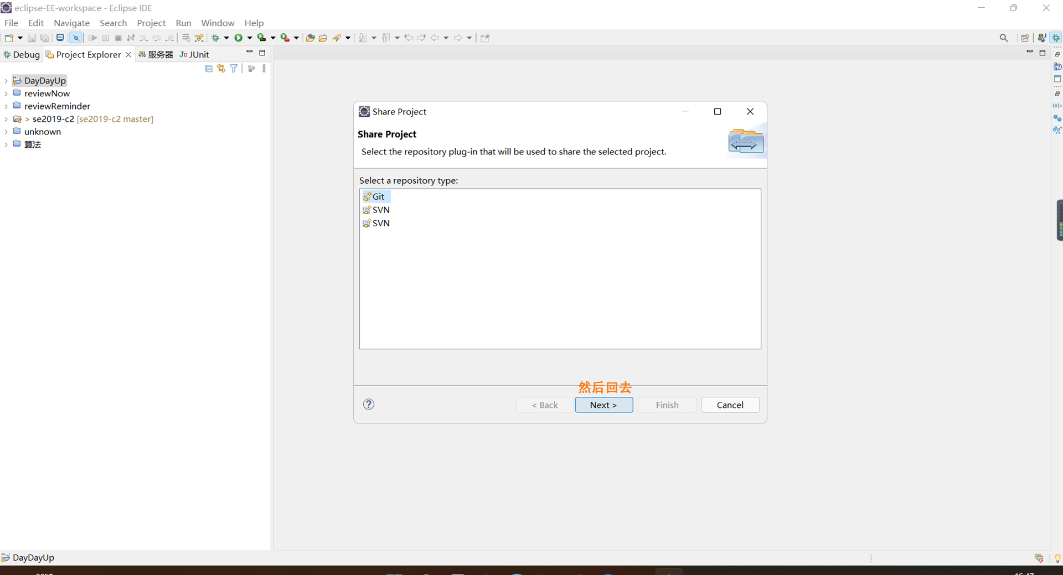1063x575 pixels.
Task: Click the Forward navigation arrow icon
Action: point(458,38)
